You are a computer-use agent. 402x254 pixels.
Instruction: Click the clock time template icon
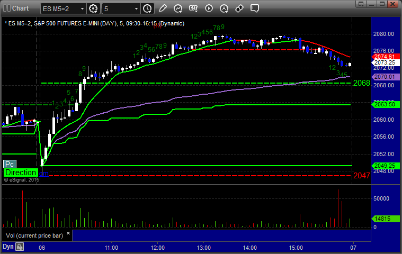pos(147,8)
